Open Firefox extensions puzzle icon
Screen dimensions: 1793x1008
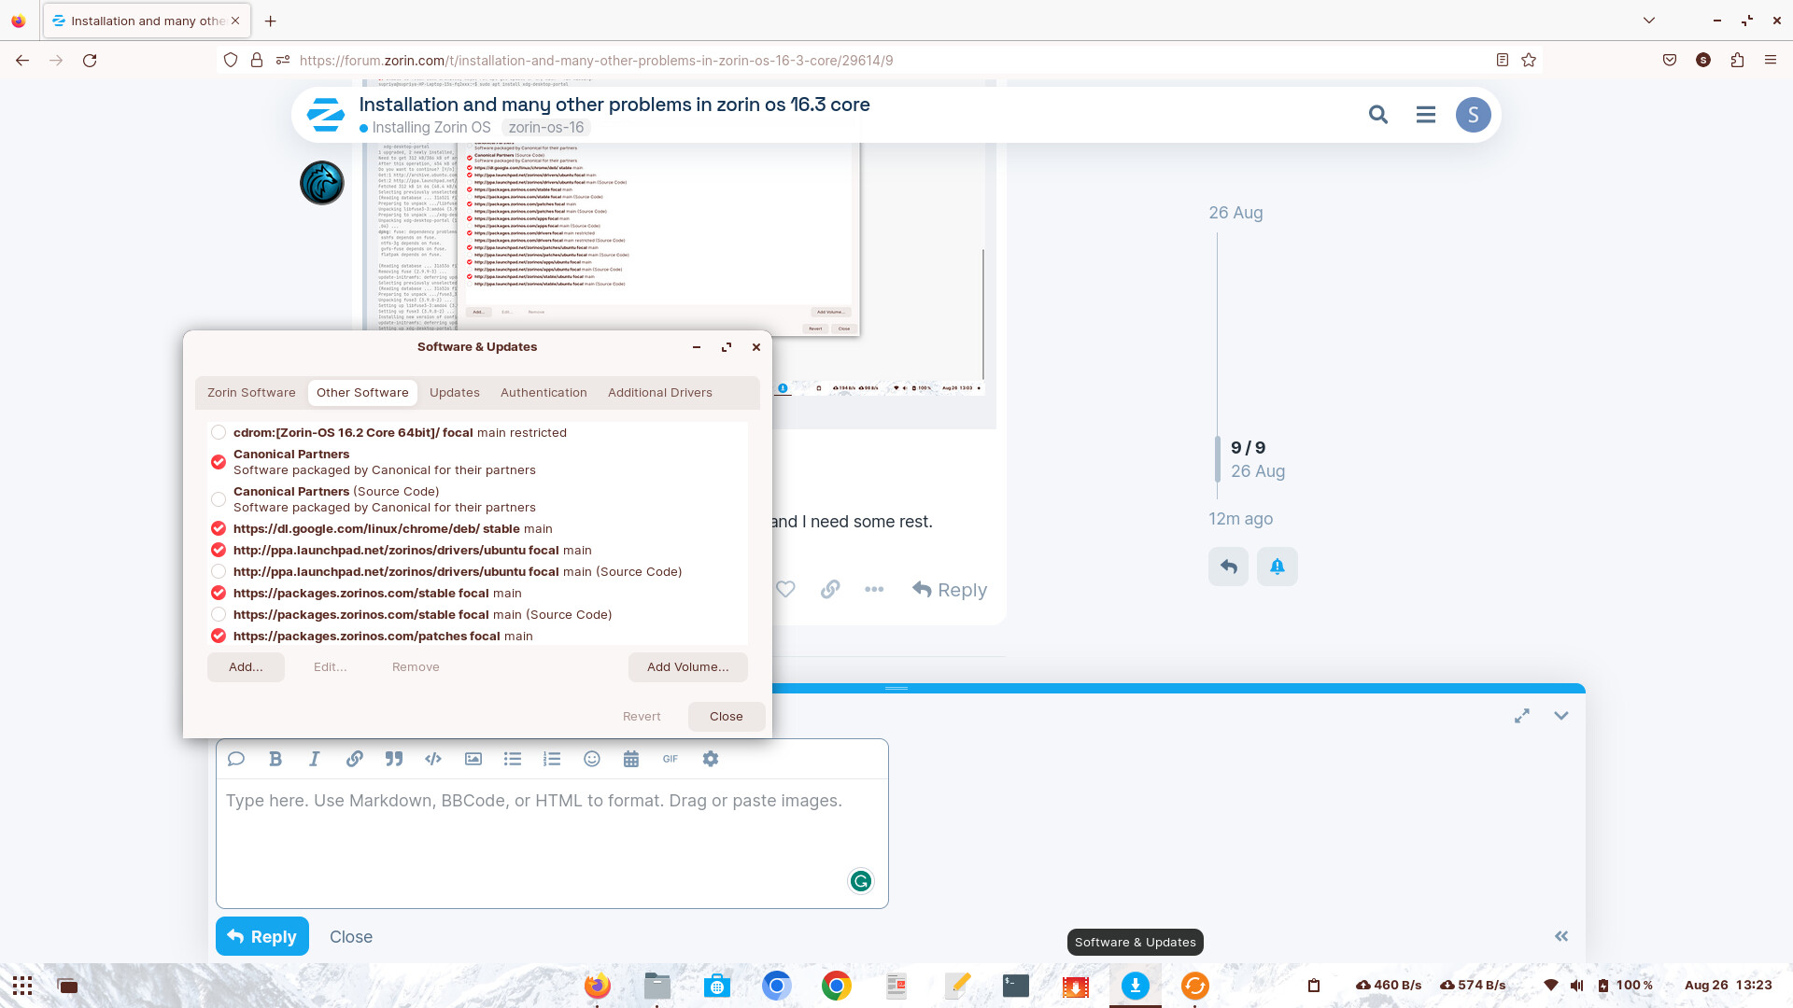pos(1737,60)
